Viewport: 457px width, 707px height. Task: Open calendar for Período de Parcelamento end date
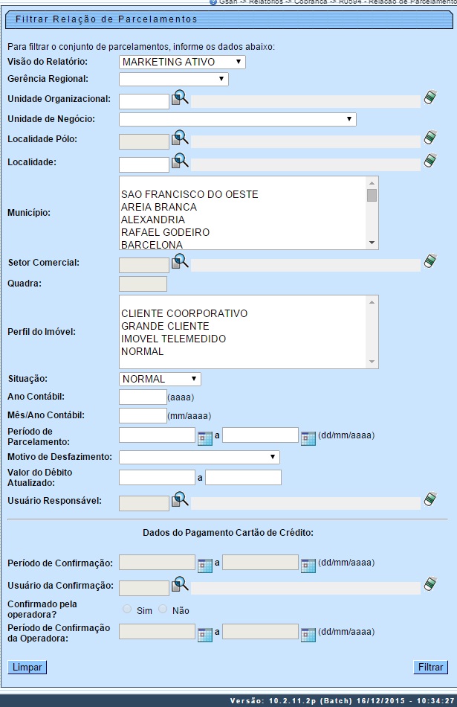click(308, 438)
